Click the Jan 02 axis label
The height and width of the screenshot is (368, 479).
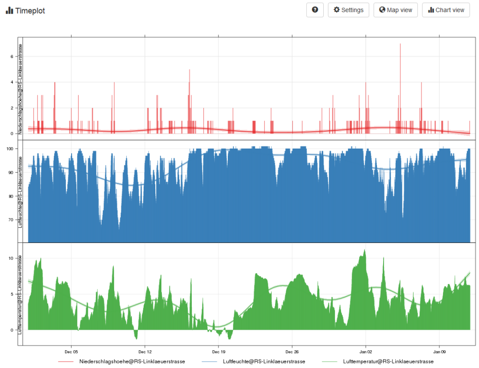(x=366, y=352)
